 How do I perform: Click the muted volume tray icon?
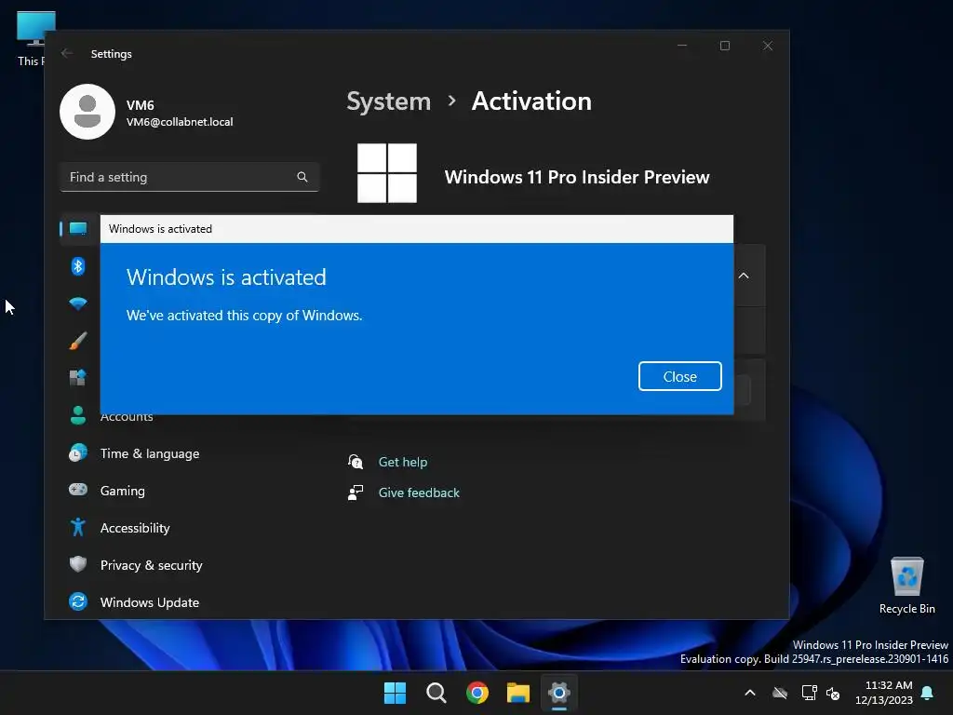pos(833,693)
